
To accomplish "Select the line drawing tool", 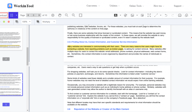I will 156,15.
